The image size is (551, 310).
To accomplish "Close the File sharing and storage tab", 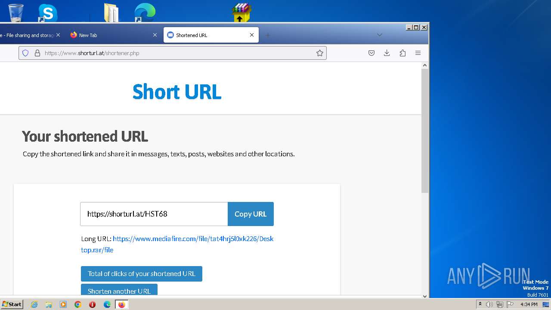I will coord(58,35).
